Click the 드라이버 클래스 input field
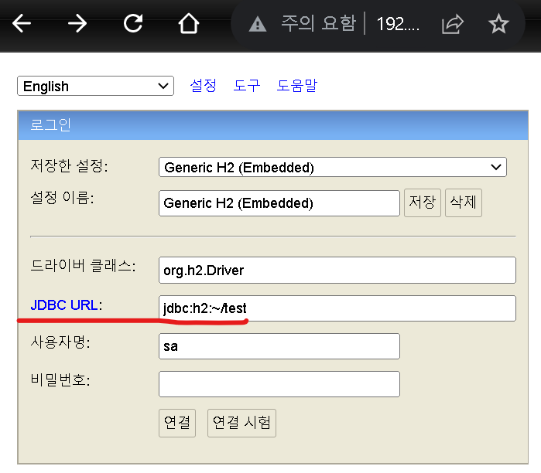Image resolution: width=541 pixels, height=473 pixels. (x=337, y=270)
